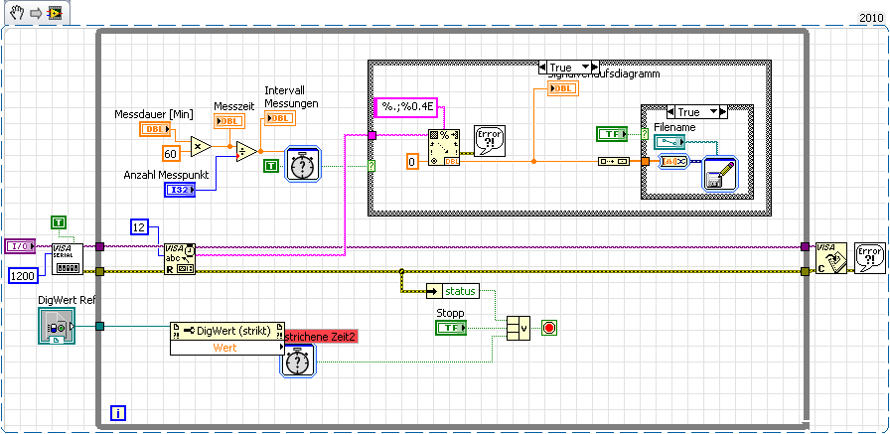Screen dimensions: 890x434
Task: Select the Elapsed Time Express VI near Intervall Messungen
Action: click(x=303, y=164)
